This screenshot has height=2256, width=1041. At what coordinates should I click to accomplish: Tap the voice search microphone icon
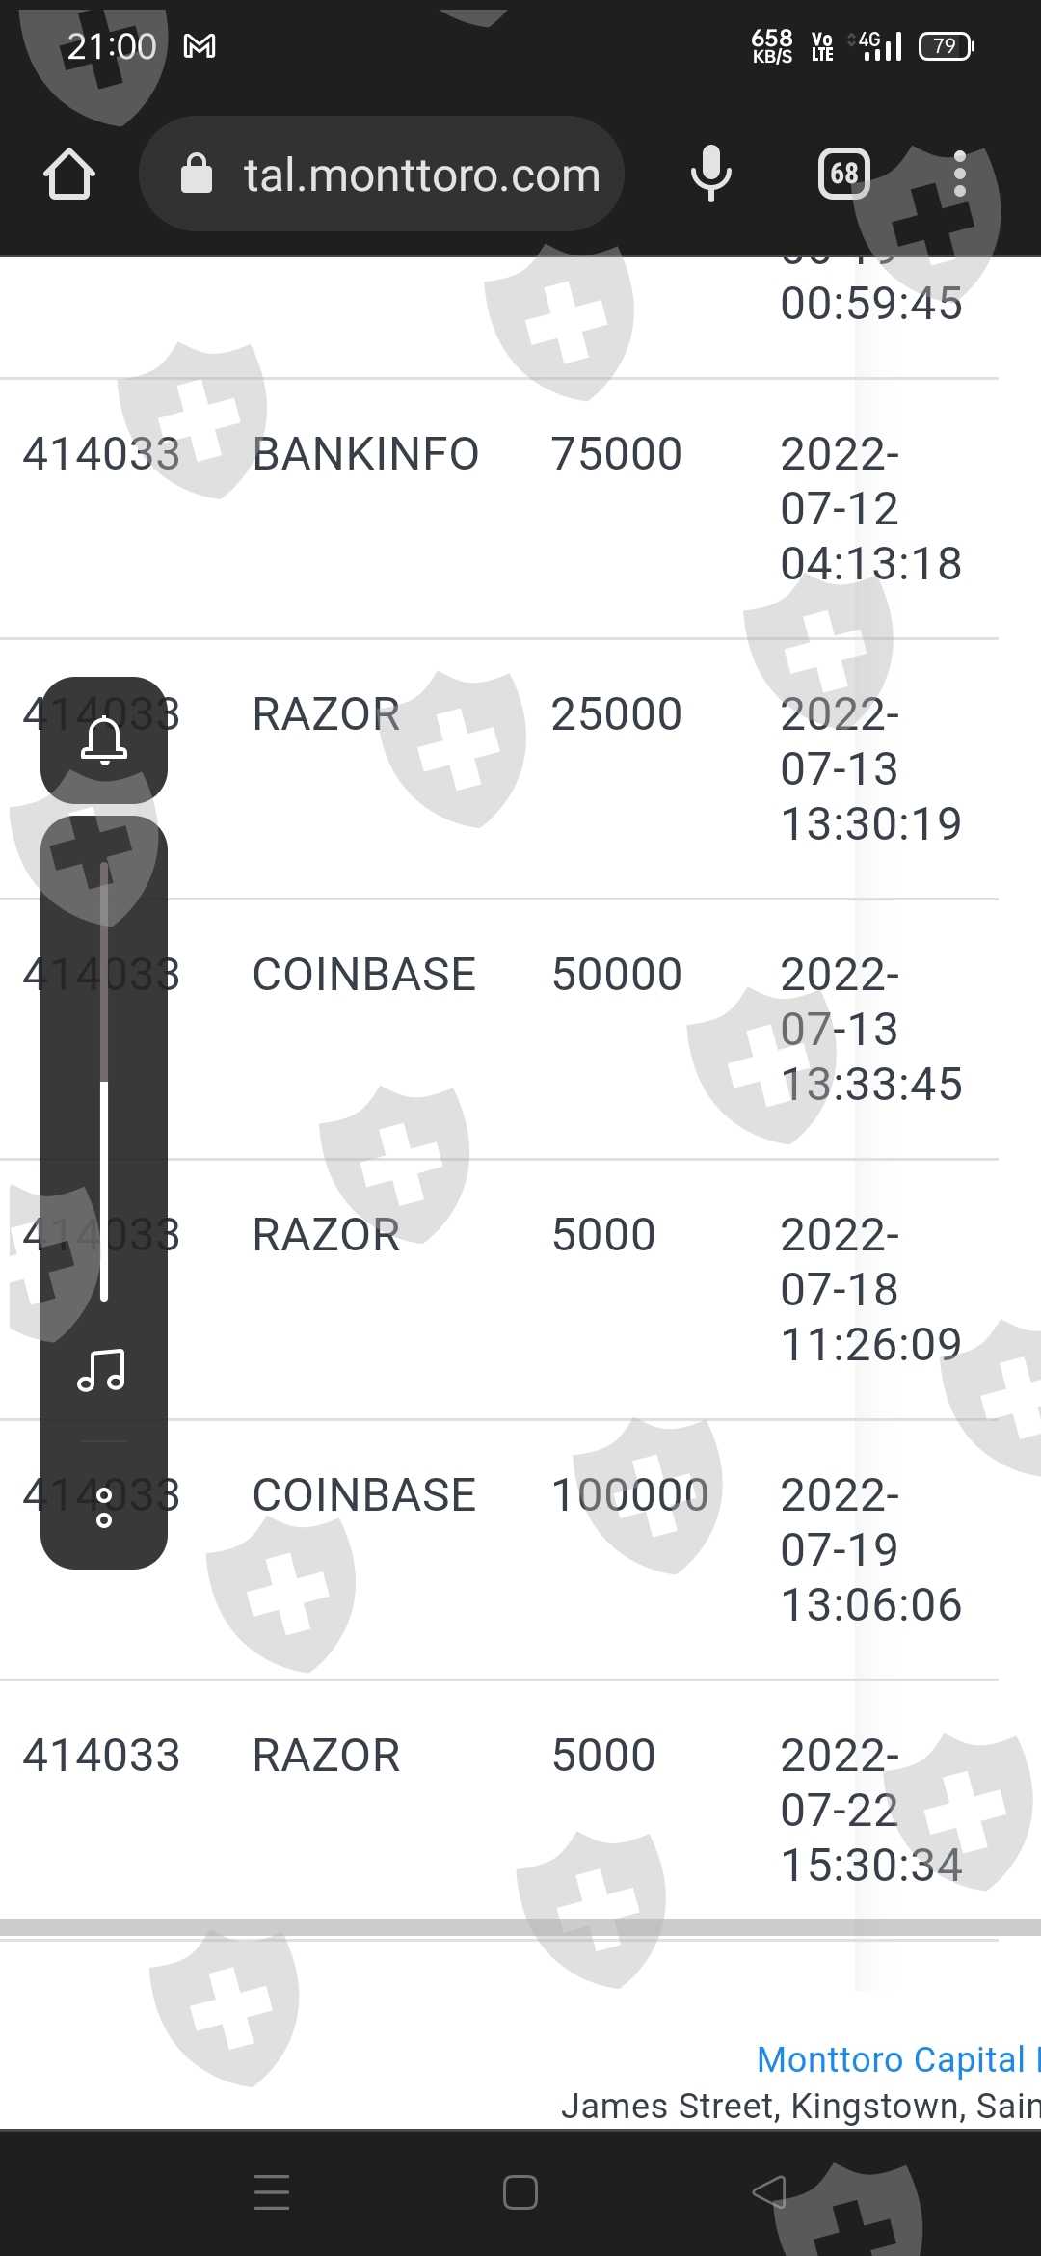[x=711, y=175]
